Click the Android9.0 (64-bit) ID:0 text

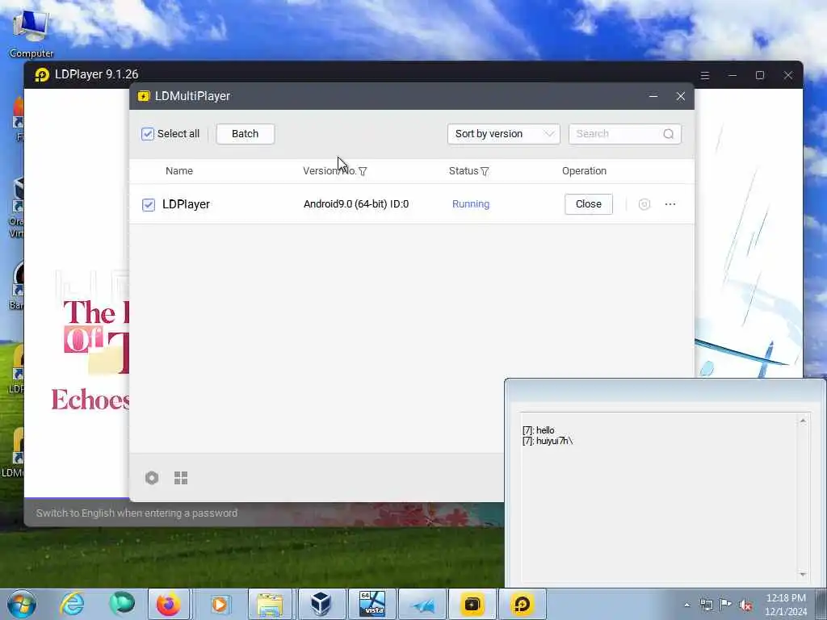tap(356, 204)
